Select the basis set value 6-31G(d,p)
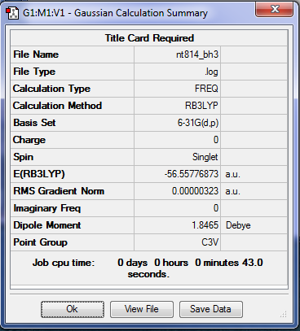The image size is (300, 331). (198, 123)
